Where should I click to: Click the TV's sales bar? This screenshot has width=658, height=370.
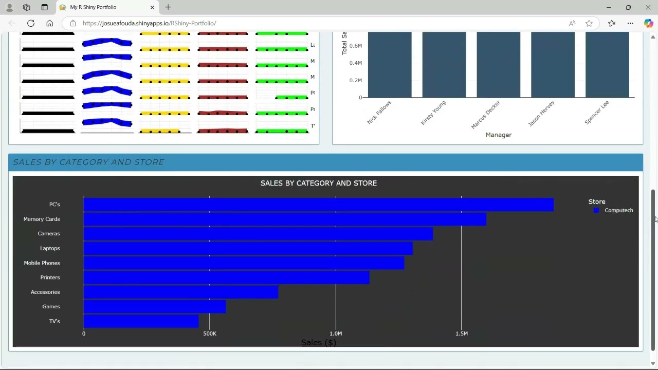point(141,321)
